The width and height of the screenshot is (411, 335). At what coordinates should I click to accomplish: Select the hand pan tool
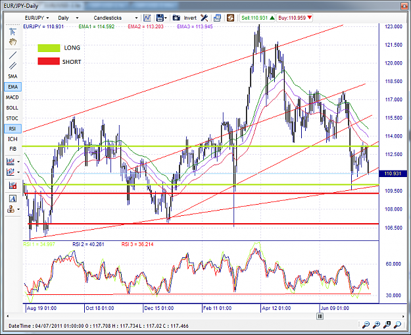pyautogui.click(x=12, y=42)
